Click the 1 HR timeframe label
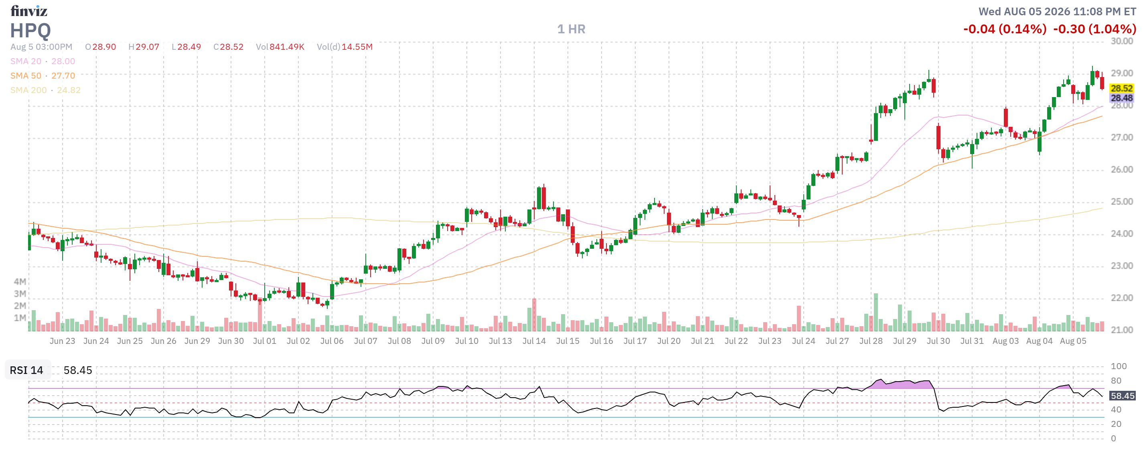Image resolution: width=1147 pixels, height=451 pixels. (x=571, y=29)
